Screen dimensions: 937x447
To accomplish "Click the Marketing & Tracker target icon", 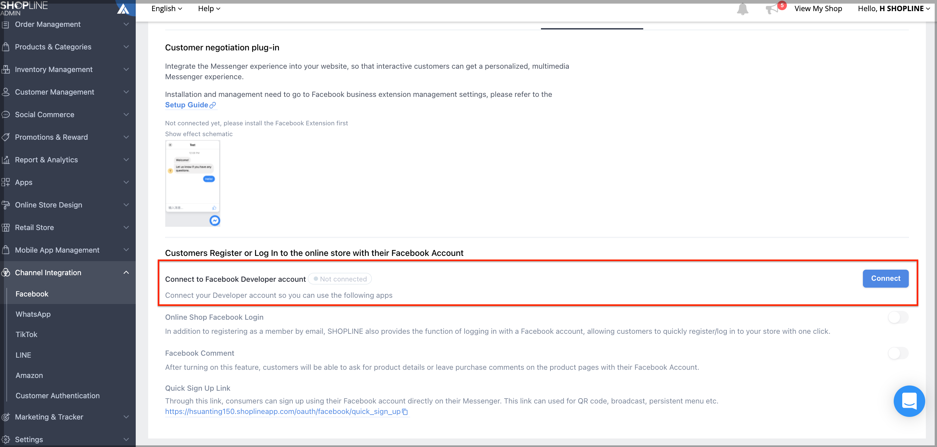I will [x=6, y=417].
